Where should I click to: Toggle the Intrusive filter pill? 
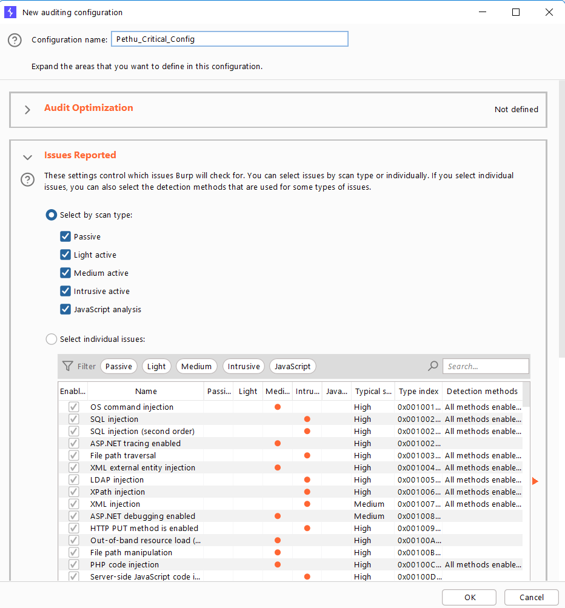(244, 366)
